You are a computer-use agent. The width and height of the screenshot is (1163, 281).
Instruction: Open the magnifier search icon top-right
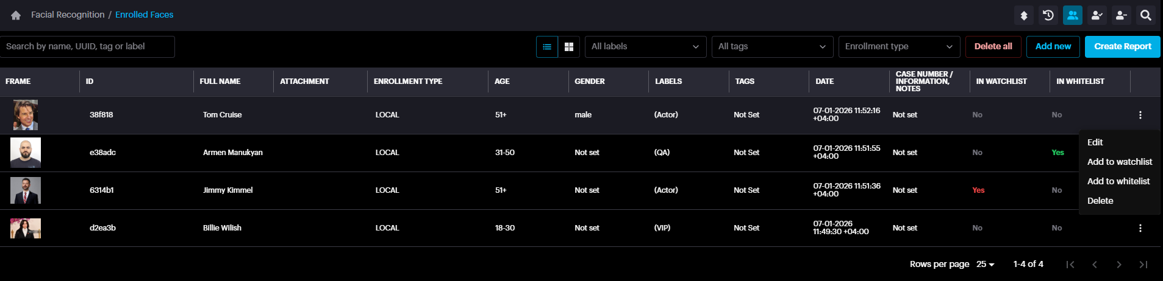tap(1145, 15)
